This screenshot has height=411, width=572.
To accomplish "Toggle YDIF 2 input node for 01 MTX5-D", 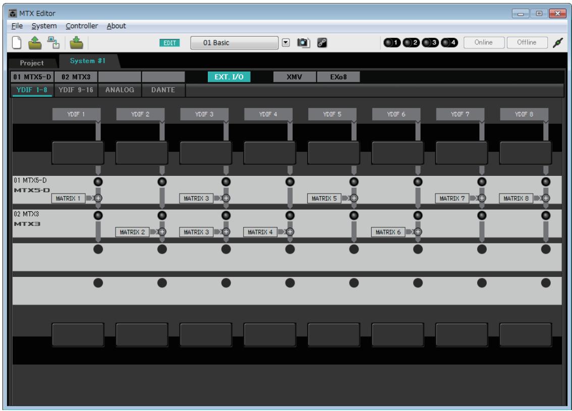I will [162, 182].
